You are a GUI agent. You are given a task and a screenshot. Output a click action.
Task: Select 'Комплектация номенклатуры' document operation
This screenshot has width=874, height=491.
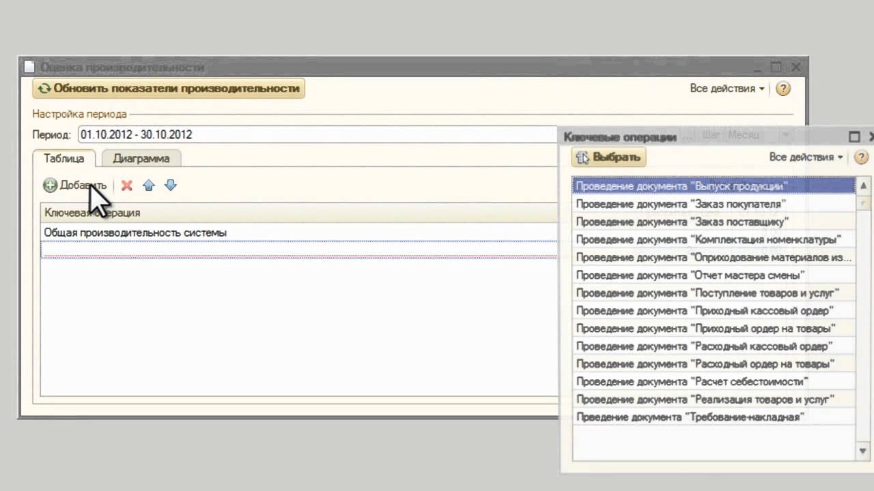(x=714, y=239)
